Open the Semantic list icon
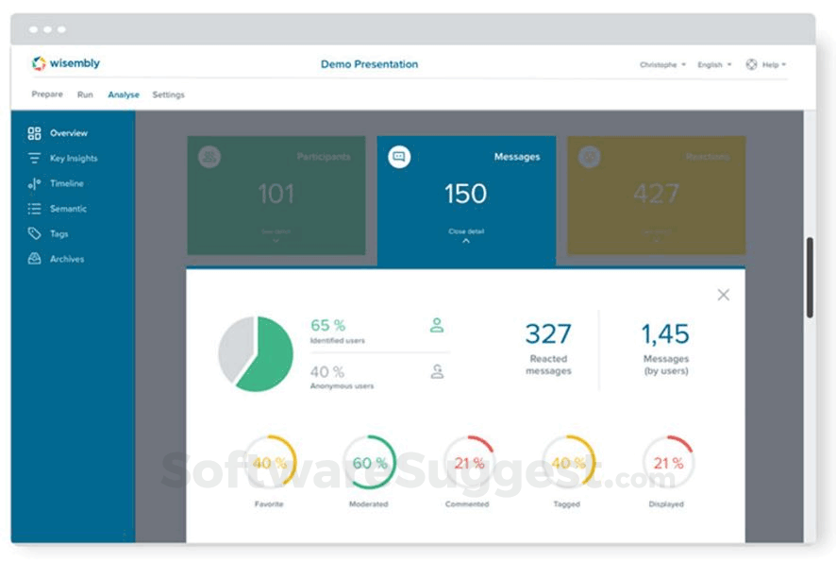836x563 pixels. click(34, 209)
